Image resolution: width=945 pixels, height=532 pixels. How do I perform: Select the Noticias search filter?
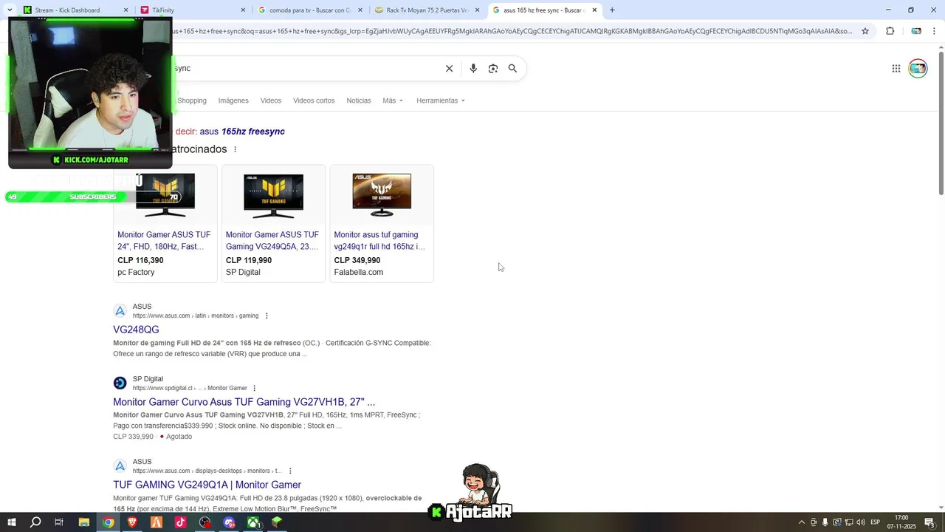(x=359, y=100)
